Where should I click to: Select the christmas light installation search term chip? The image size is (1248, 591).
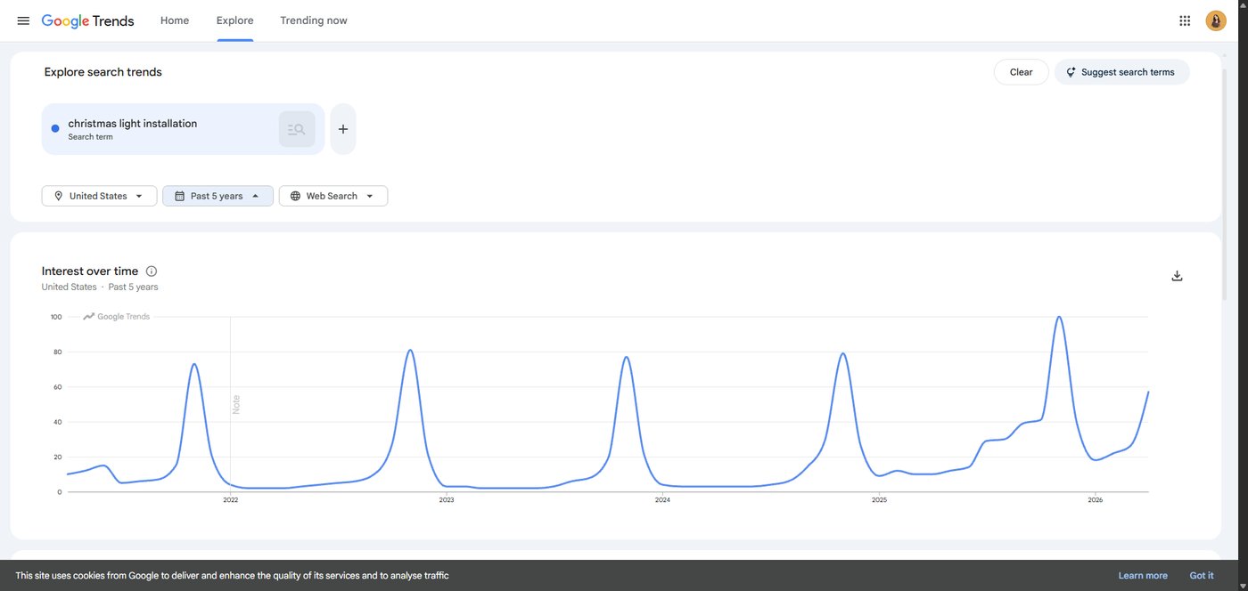(160, 128)
